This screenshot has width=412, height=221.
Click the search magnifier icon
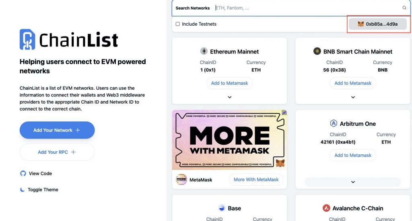[404, 8]
